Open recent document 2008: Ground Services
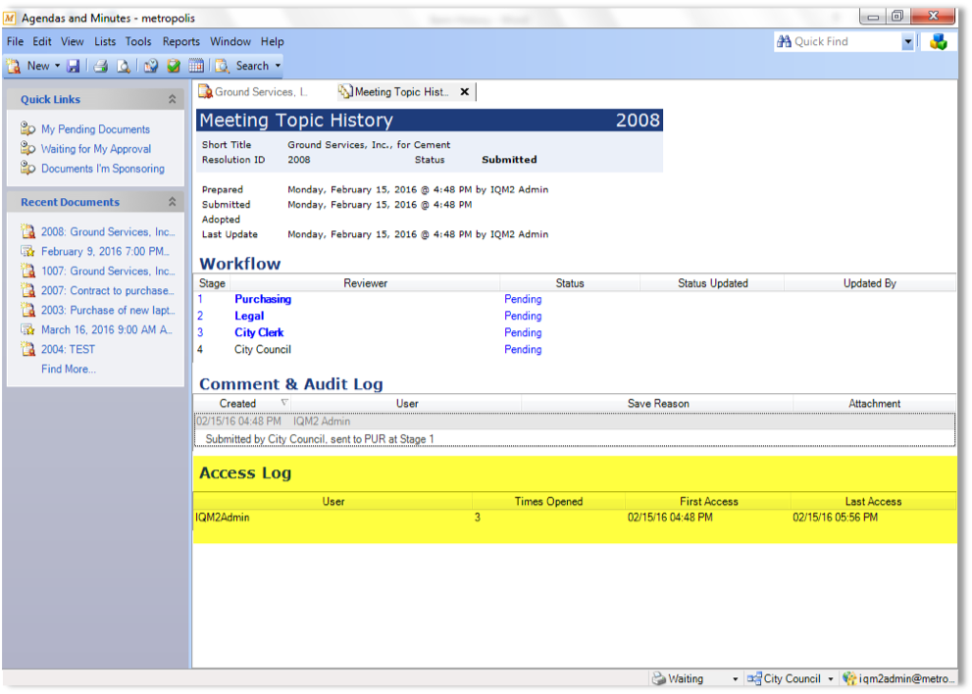The image size is (972, 694). click(x=108, y=231)
